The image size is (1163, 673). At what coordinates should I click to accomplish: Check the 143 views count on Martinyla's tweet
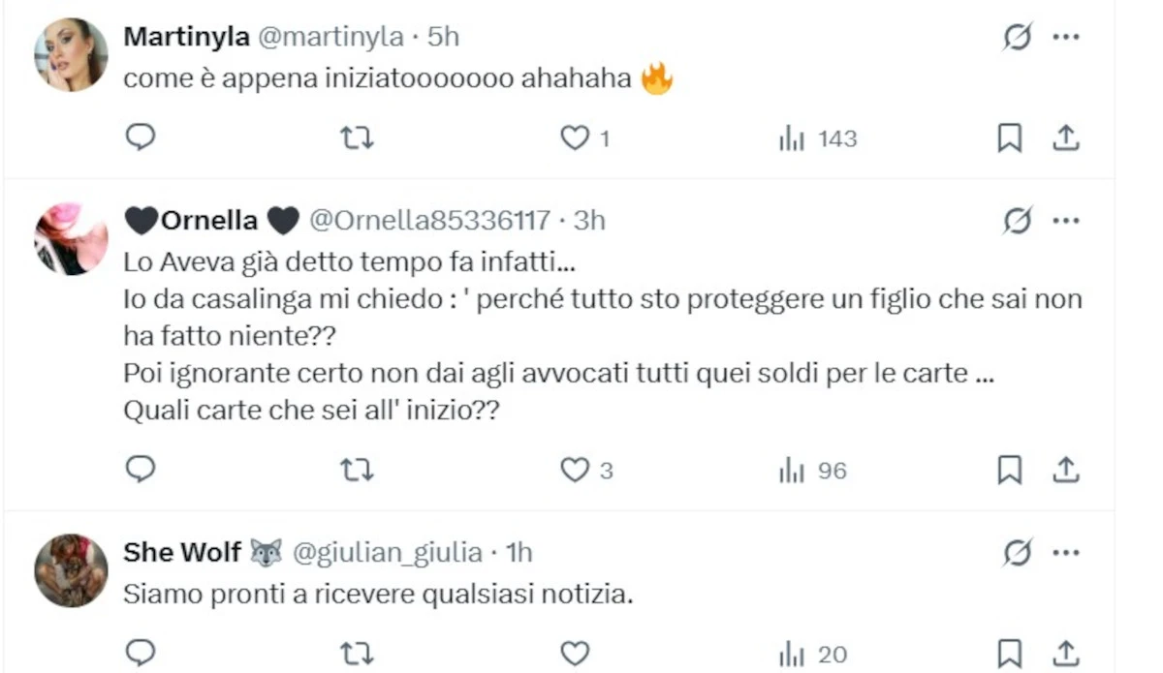click(x=817, y=138)
